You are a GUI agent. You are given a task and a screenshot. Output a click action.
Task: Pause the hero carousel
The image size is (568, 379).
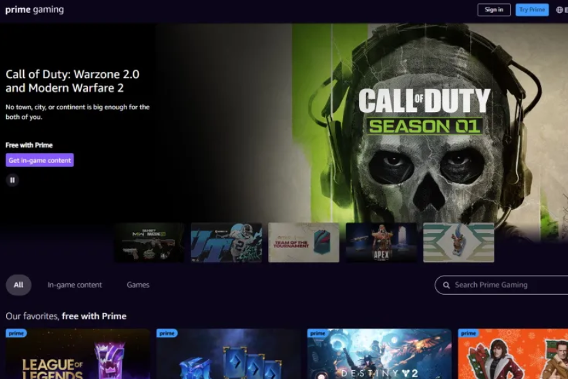click(12, 180)
